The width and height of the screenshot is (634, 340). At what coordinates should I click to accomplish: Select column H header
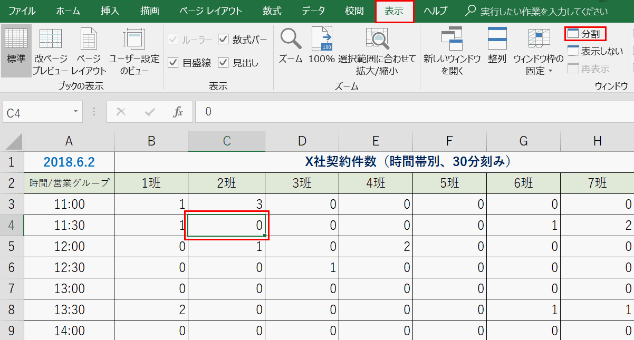[597, 141]
